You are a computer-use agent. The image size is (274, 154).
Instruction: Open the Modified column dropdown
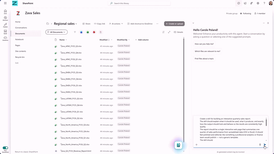point(112,40)
